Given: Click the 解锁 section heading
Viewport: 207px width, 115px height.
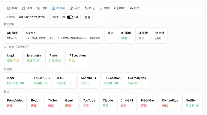Looking at the screenshot, I should tap(7, 92).
